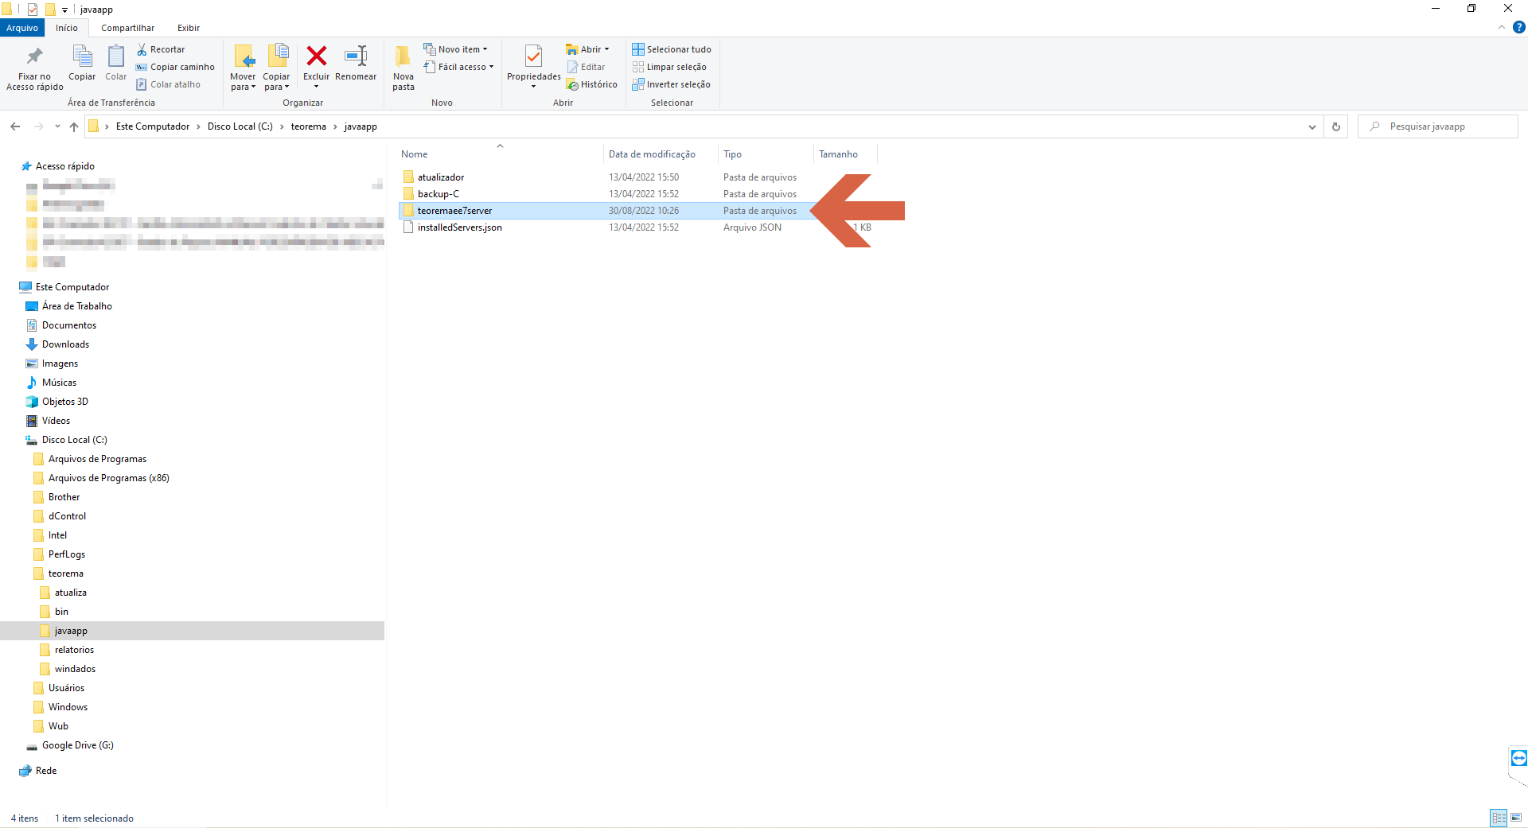This screenshot has width=1528, height=828.
Task: Open the Abrir dropdown in ribbon
Action: (x=588, y=49)
